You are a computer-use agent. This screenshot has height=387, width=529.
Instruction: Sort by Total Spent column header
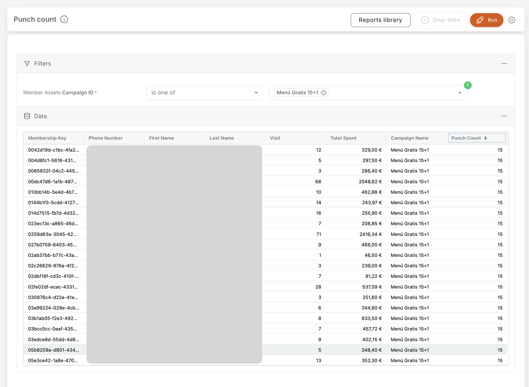(x=344, y=138)
